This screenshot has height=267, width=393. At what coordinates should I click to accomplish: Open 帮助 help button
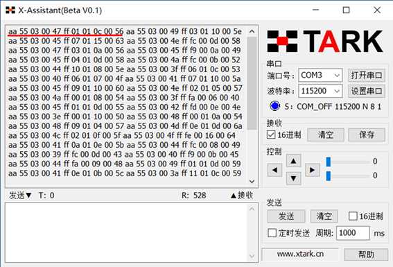pyautogui.click(x=366, y=255)
